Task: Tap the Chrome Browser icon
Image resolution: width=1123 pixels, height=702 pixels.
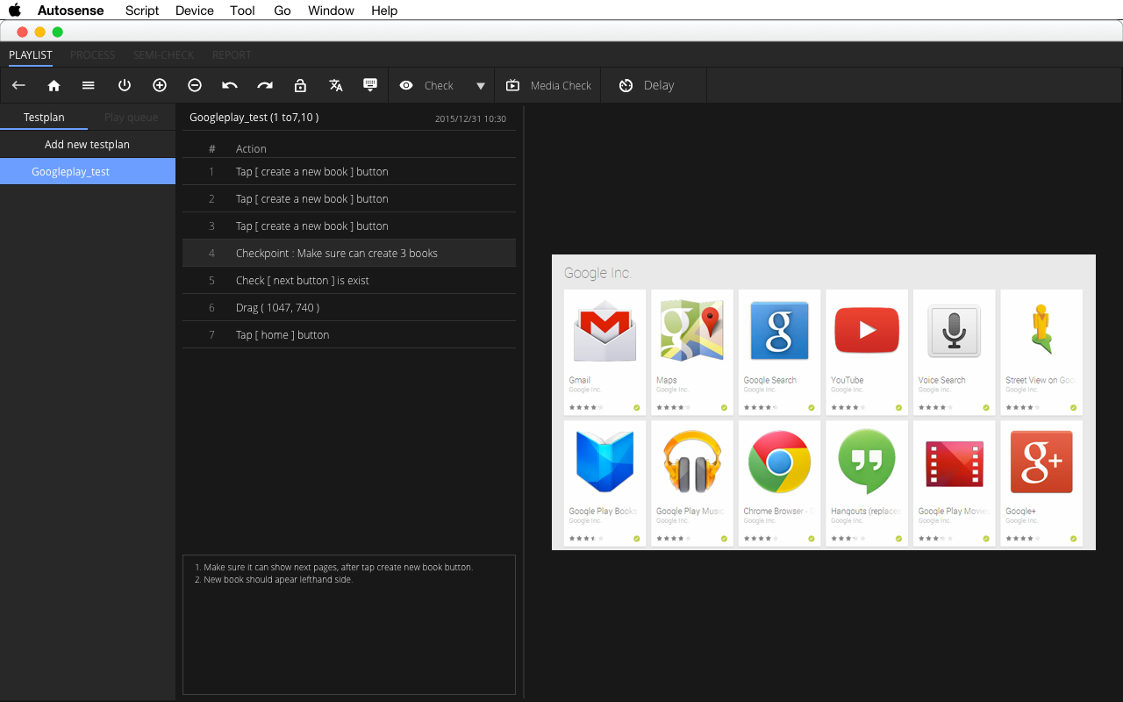Action: point(779,462)
